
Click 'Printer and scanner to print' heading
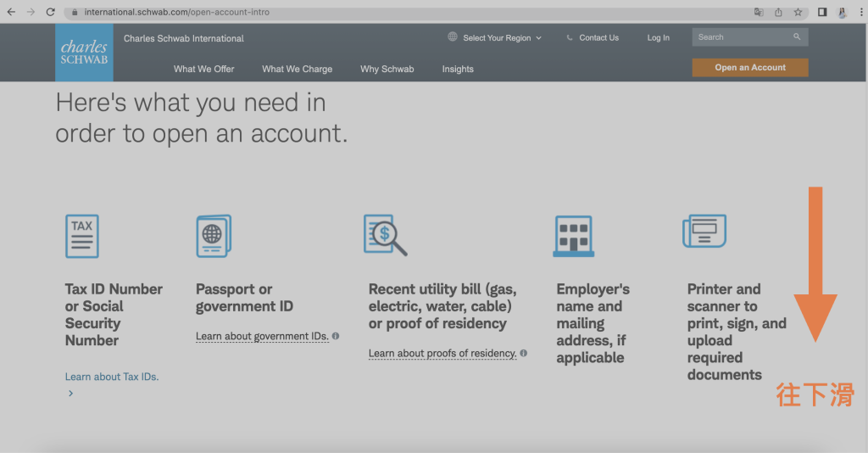pyautogui.click(x=737, y=332)
